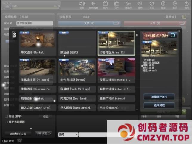Click the red 人类 team header
192x144 pixels.
(155, 23)
